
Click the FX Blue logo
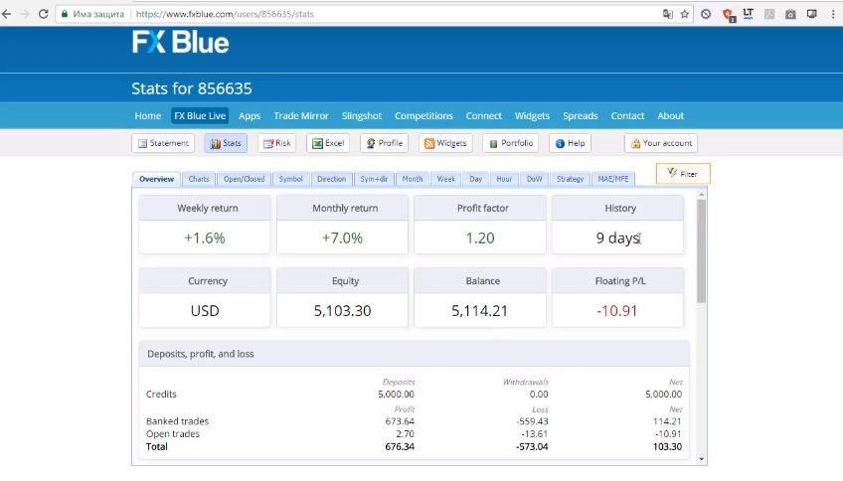coord(180,43)
